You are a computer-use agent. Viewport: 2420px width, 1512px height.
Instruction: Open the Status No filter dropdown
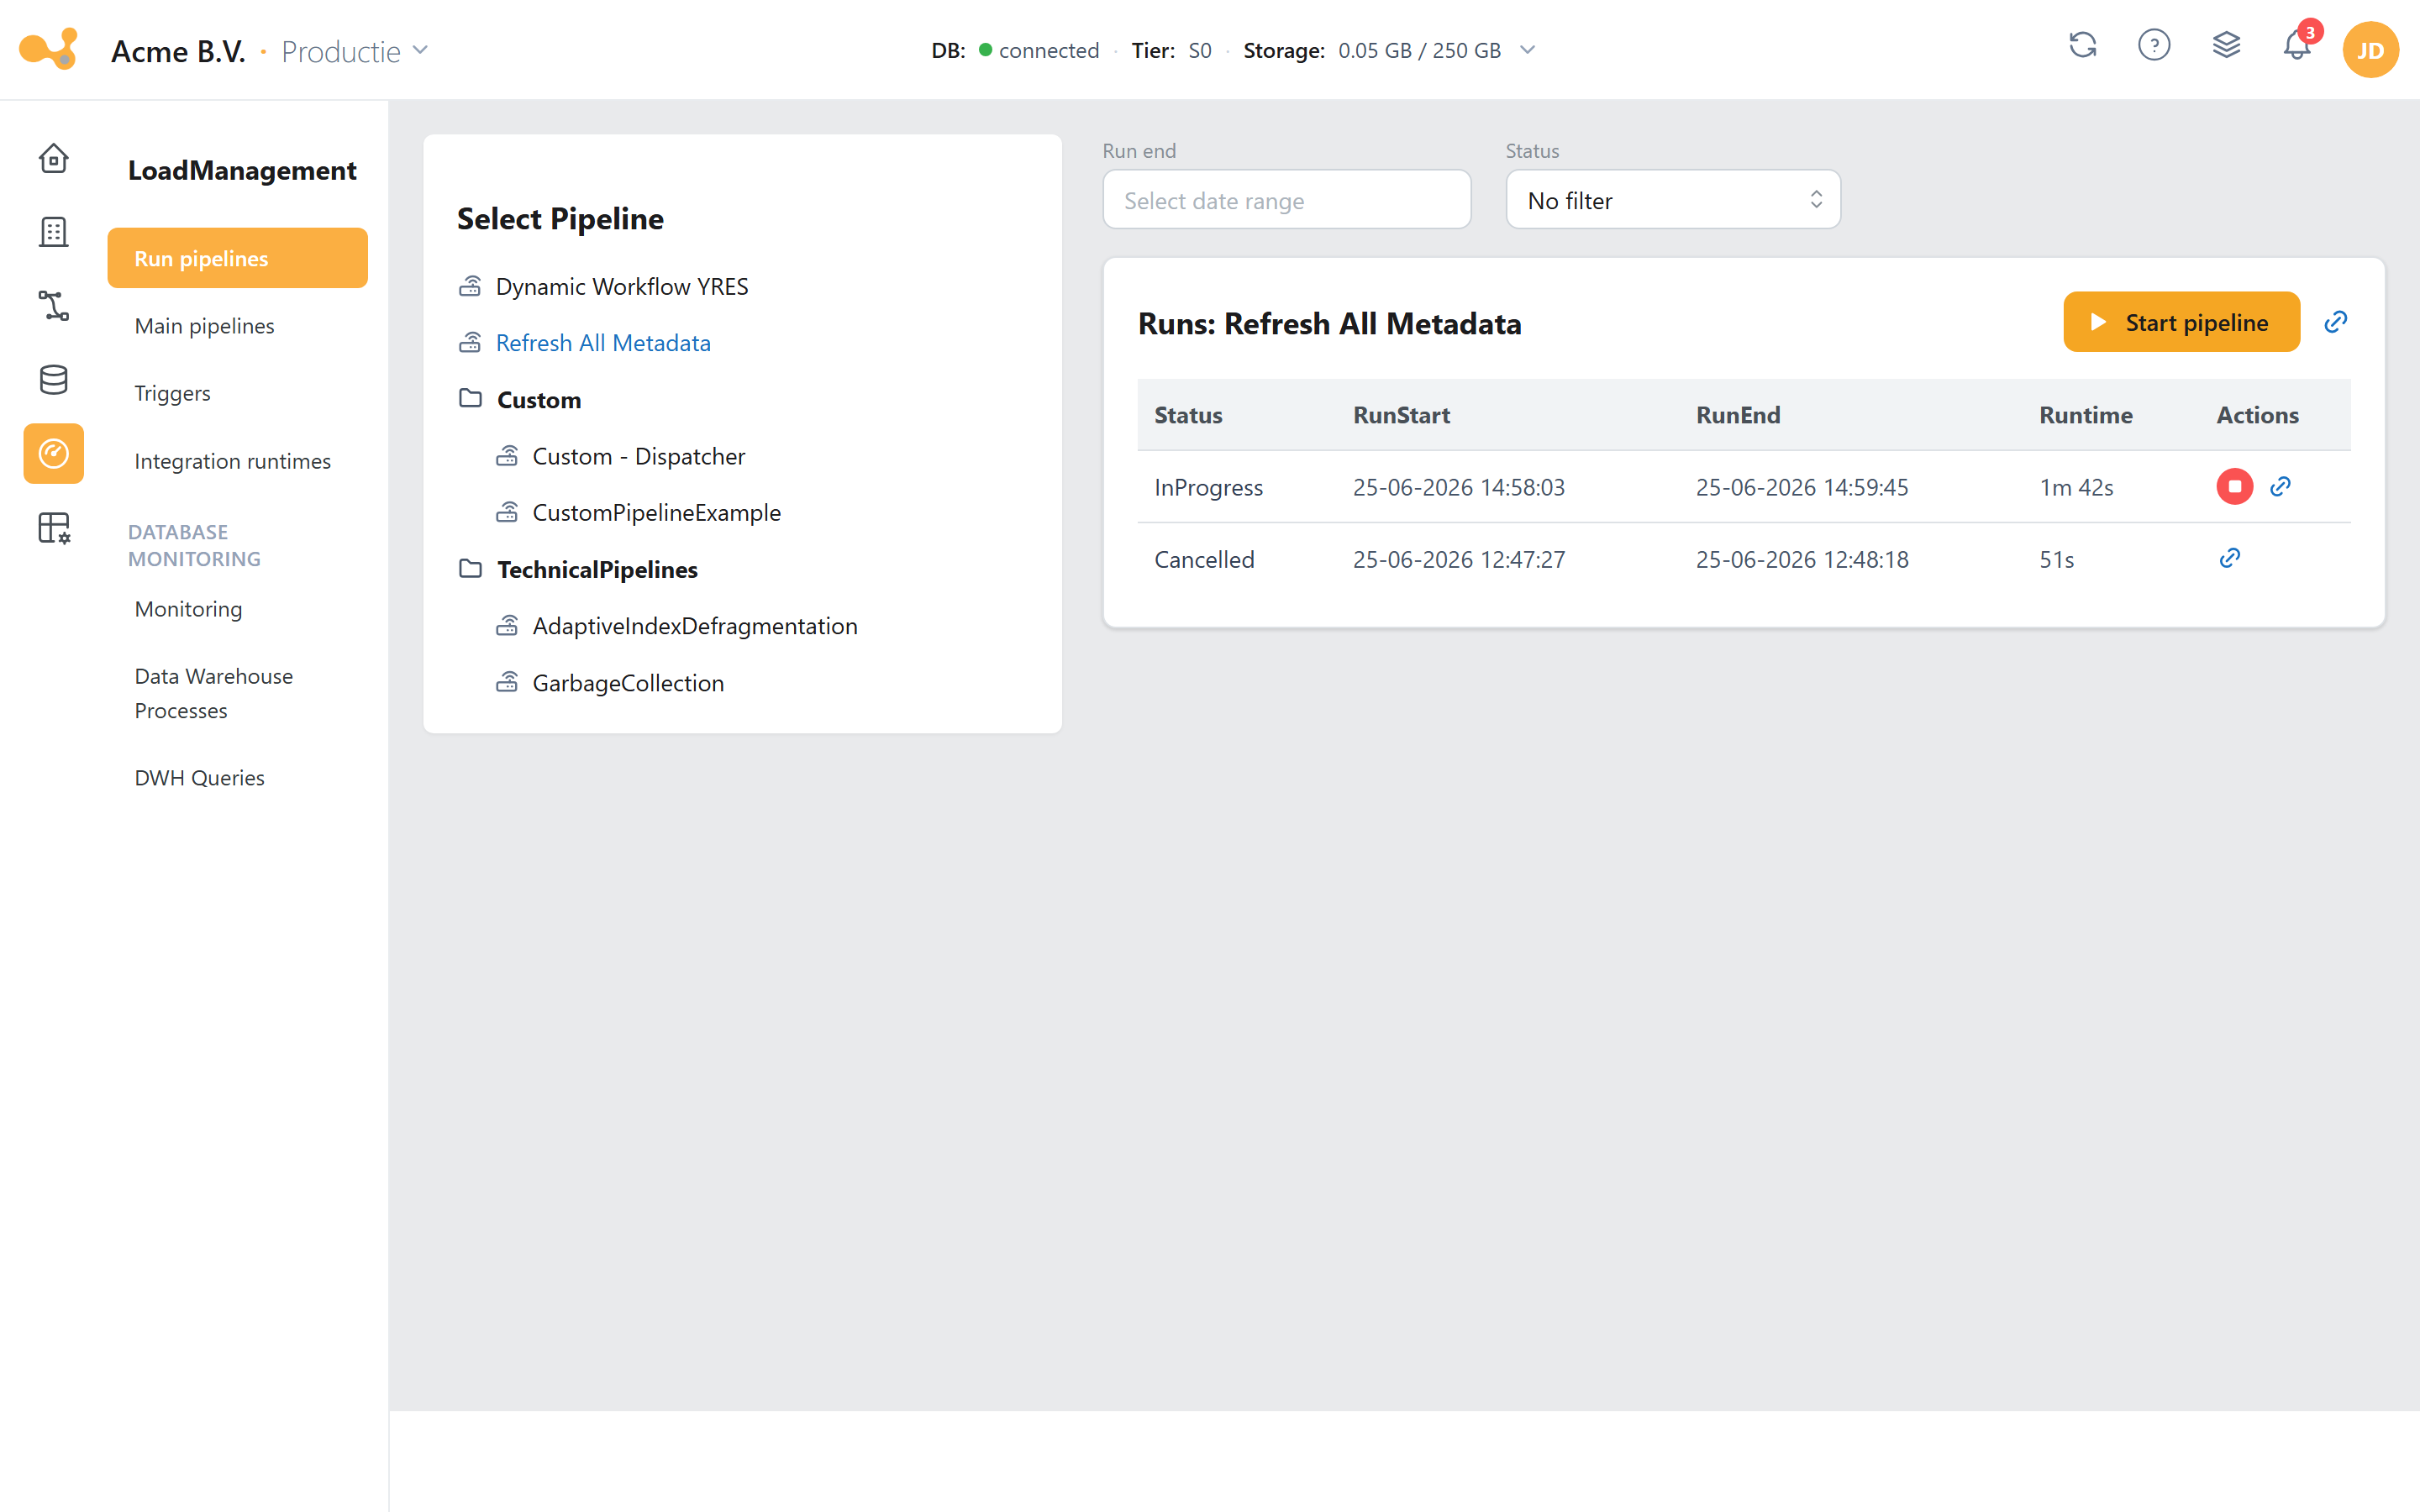click(x=1673, y=200)
